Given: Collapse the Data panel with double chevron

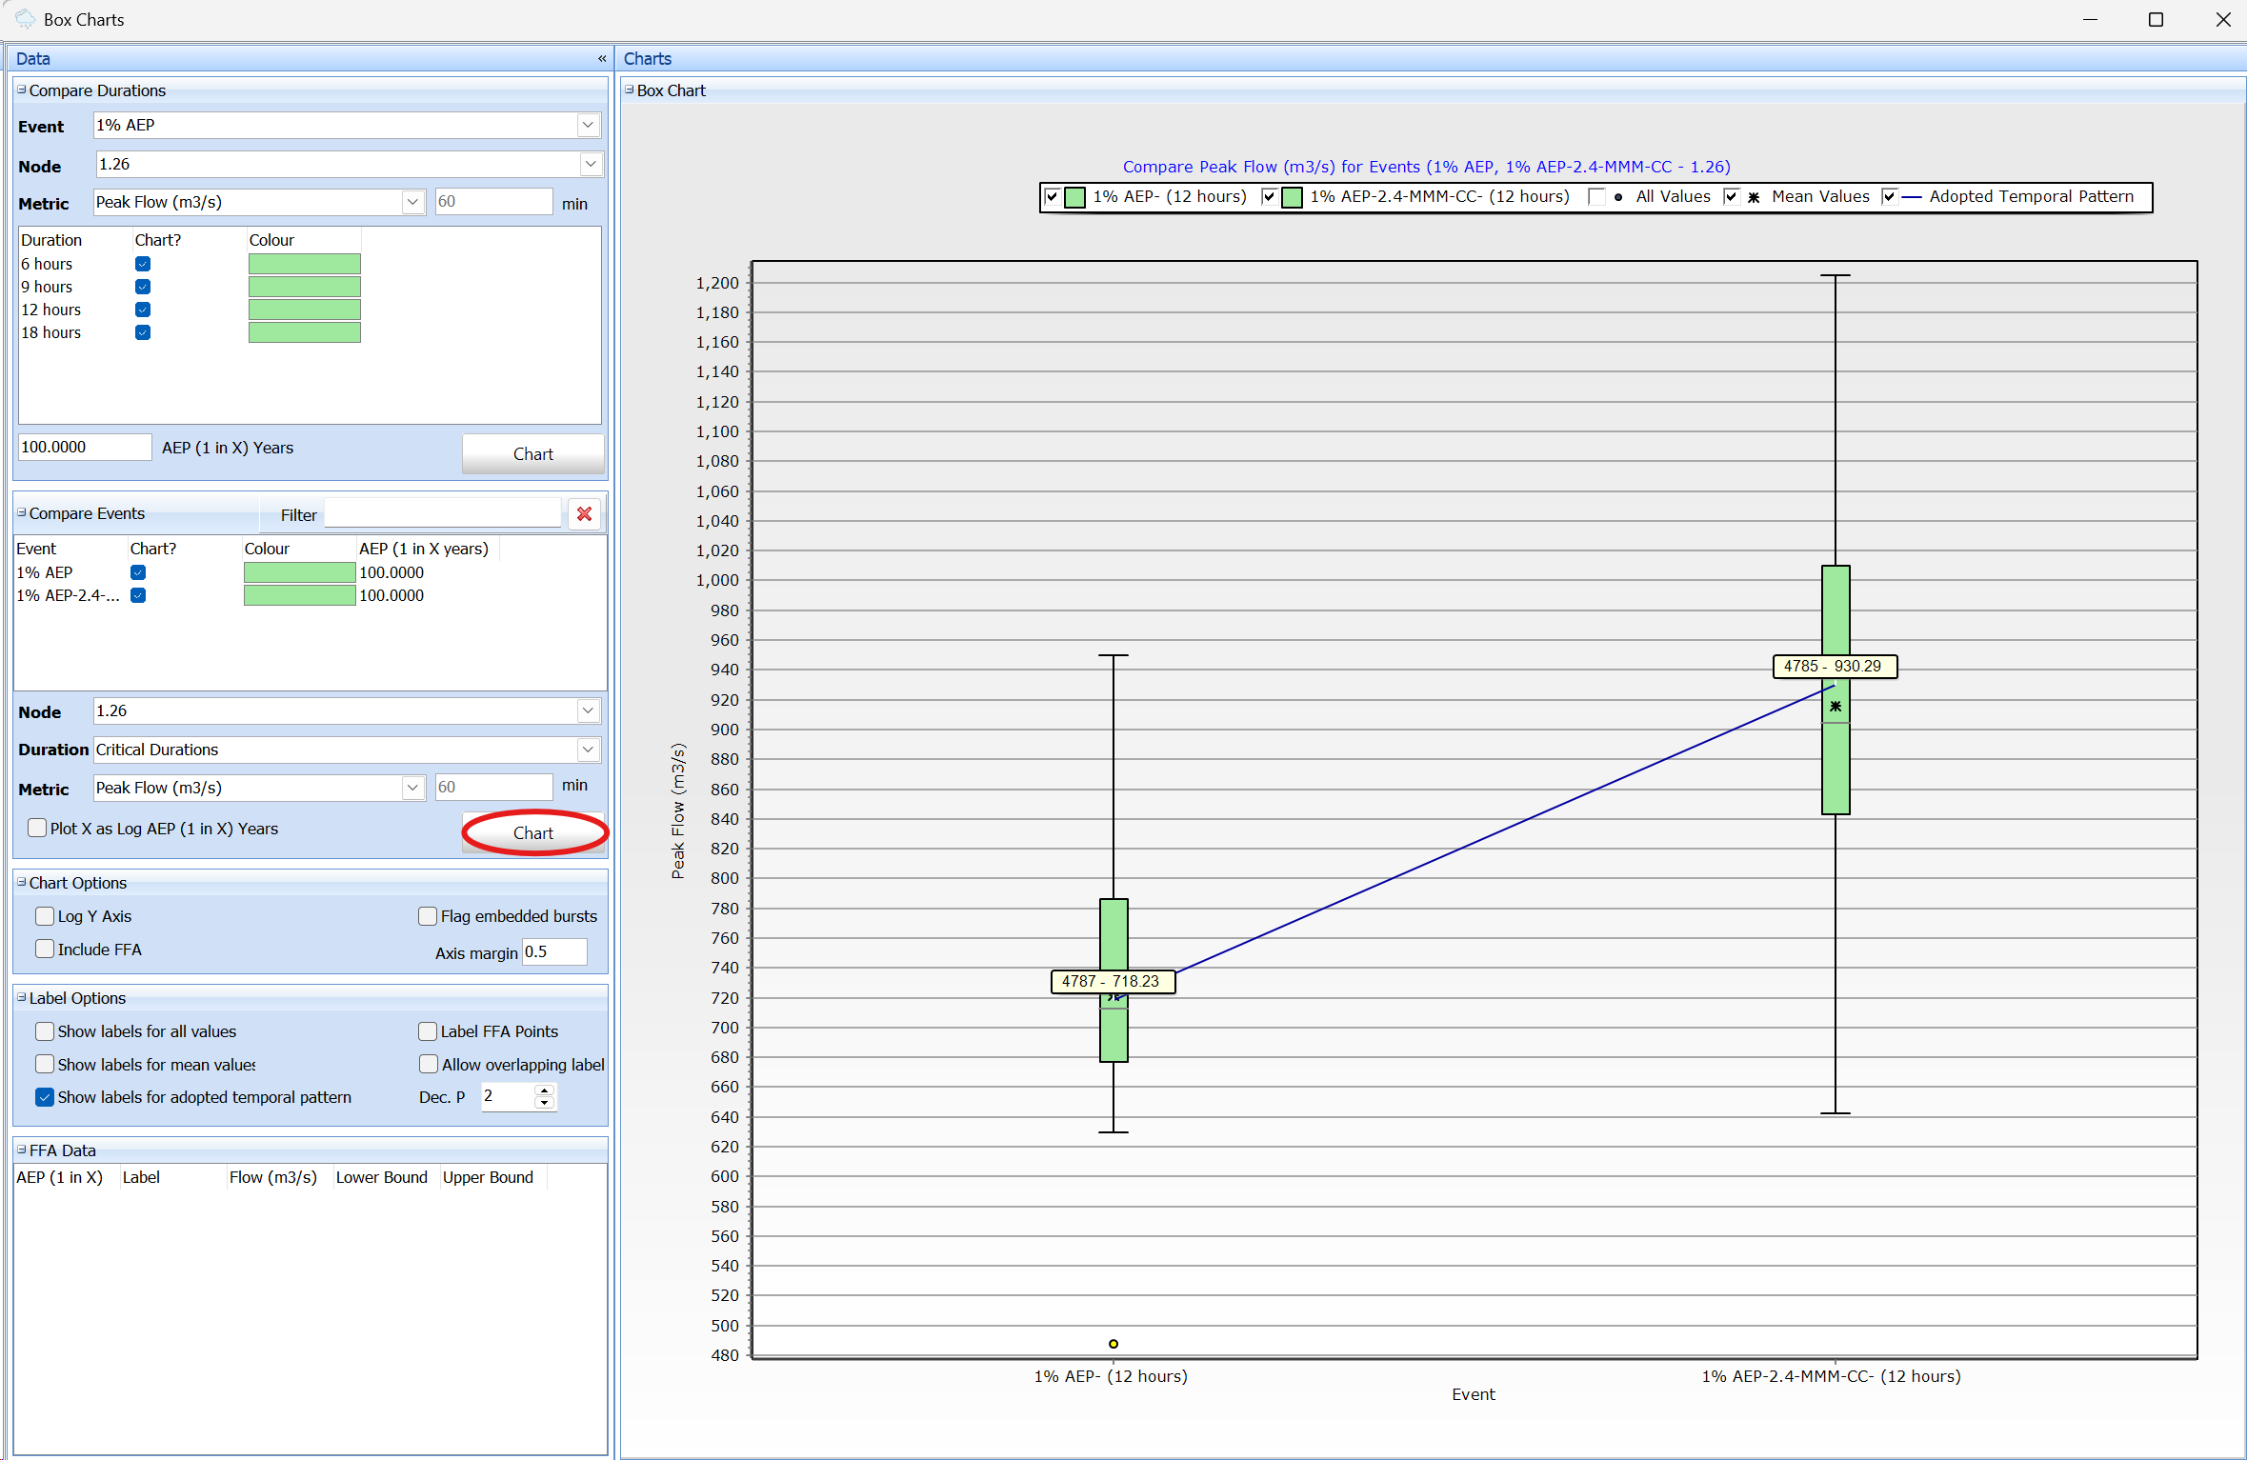Looking at the screenshot, I should click(601, 59).
